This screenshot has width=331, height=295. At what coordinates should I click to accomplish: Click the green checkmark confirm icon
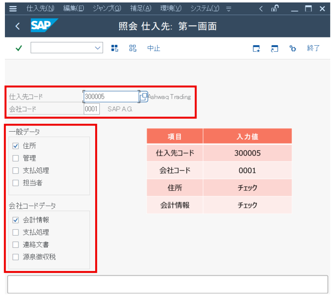click(x=19, y=48)
